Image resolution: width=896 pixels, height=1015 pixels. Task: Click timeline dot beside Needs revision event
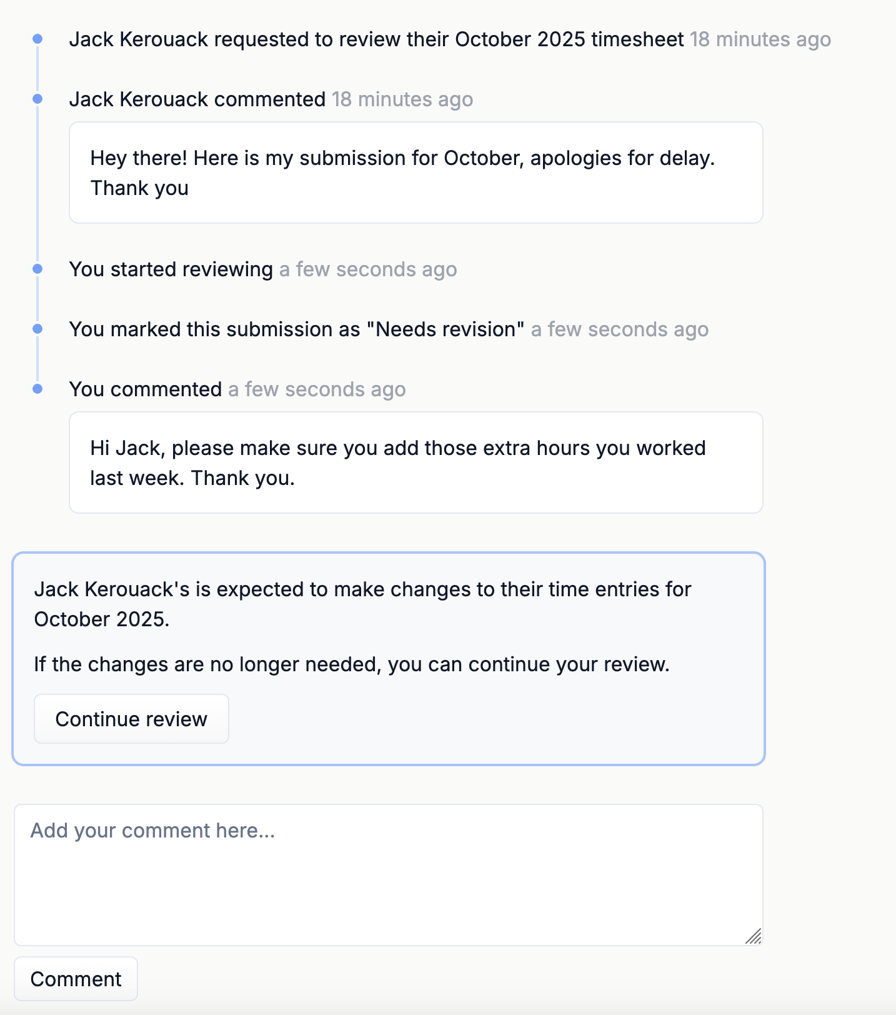click(x=37, y=329)
